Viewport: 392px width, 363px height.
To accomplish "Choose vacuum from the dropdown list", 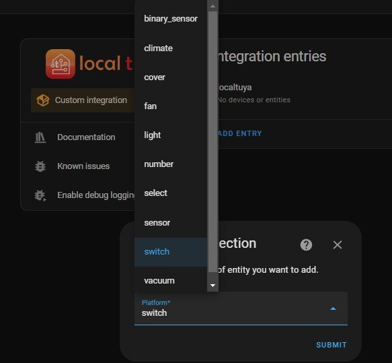I will coord(171,280).
